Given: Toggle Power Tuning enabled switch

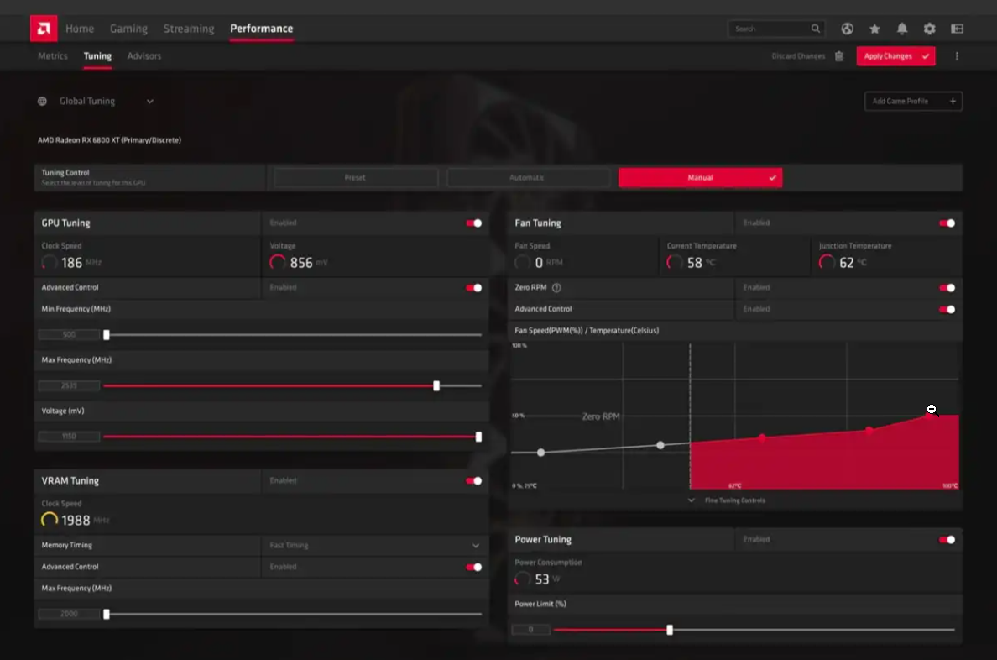Looking at the screenshot, I should (x=947, y=540).
